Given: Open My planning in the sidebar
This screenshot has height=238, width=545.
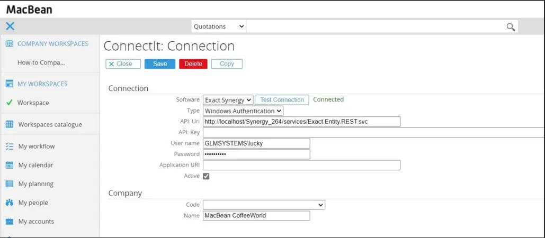Looking at the screenshot, I should 35,184.
